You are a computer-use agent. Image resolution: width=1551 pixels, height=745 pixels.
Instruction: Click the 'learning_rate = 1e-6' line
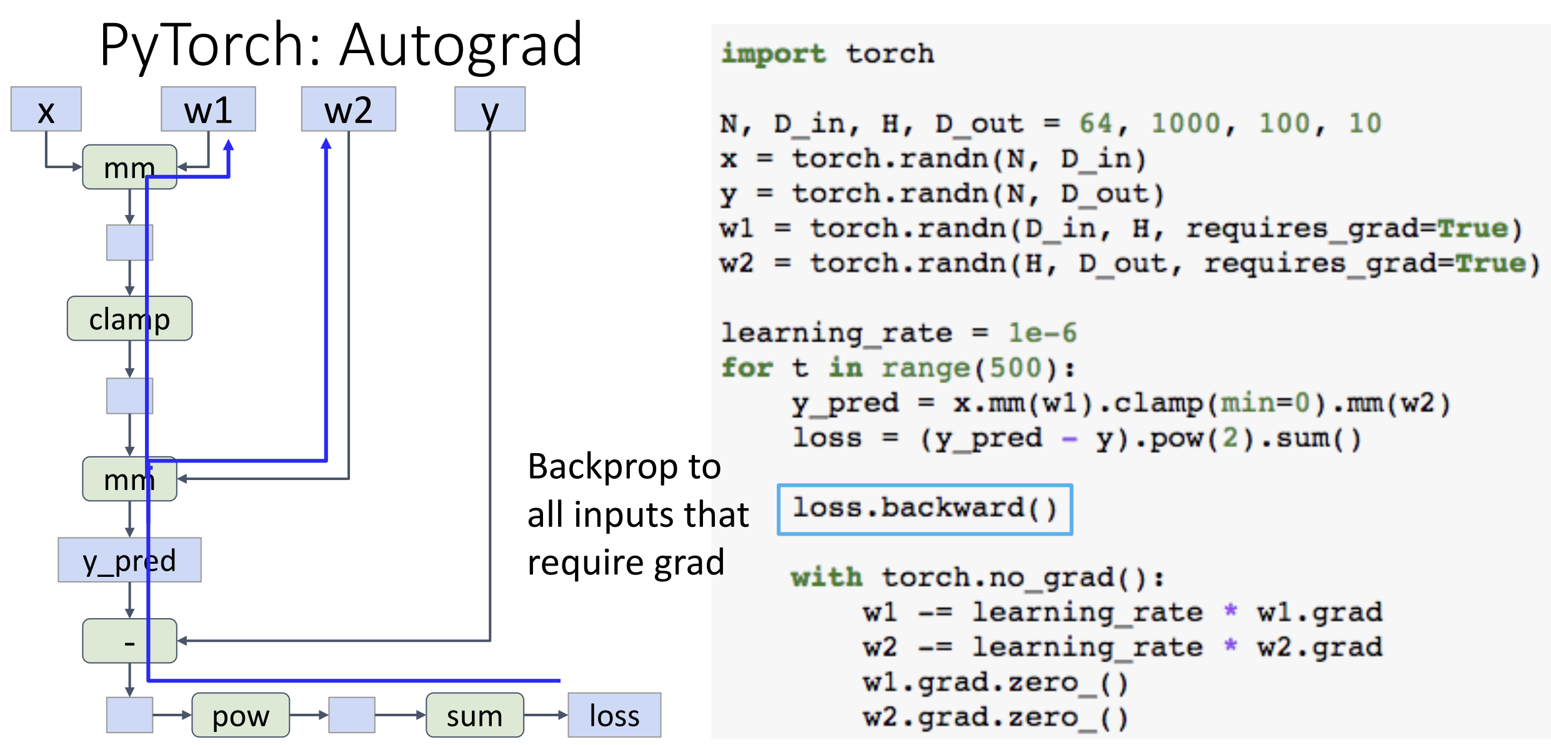pos(899,333)
